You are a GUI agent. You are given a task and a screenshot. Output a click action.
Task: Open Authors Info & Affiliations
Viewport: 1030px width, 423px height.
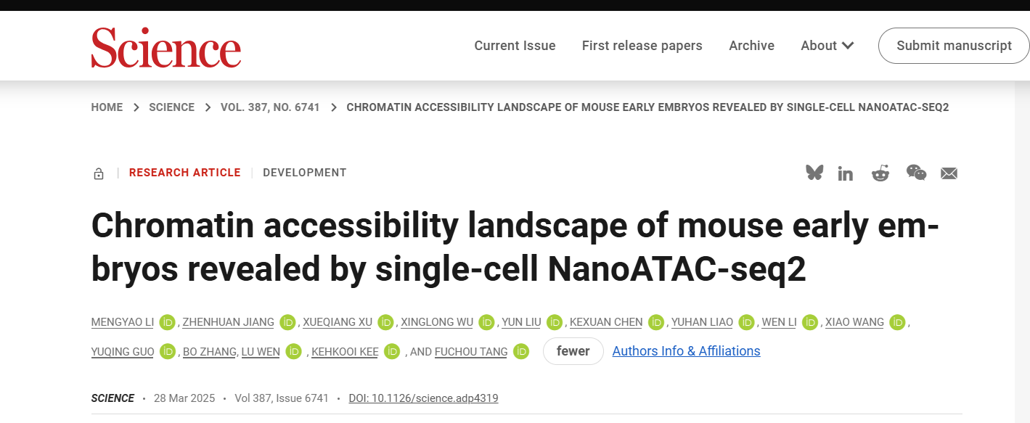pyautogui.click(x=687, y=351)
